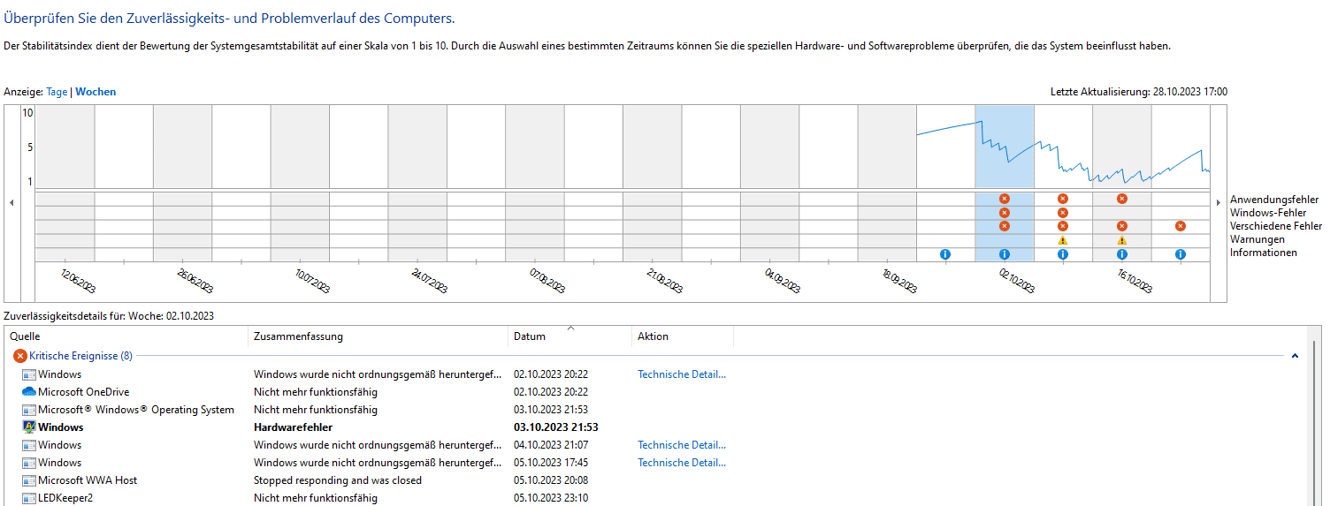
Task: Click 'Verschiedene Fehler' legend label
Action: pos(1276,226)
